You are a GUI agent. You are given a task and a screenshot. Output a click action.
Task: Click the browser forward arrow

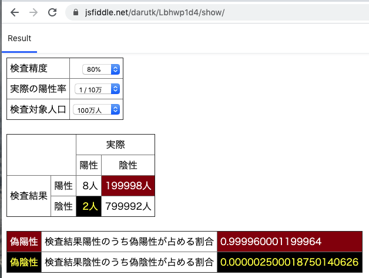33,12
